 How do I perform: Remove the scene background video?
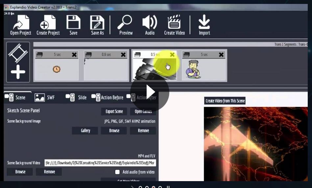(x=49, y=172)
